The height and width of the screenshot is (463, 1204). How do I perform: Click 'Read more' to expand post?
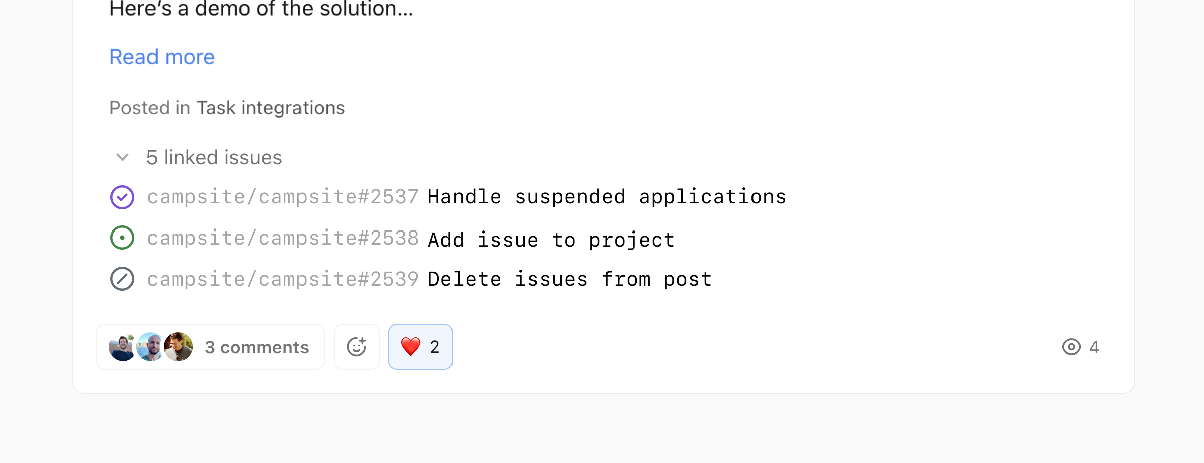point(162,57)
